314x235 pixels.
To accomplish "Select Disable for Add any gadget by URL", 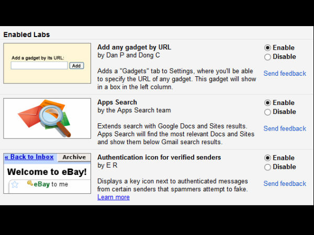I will [x=267, y=57].
